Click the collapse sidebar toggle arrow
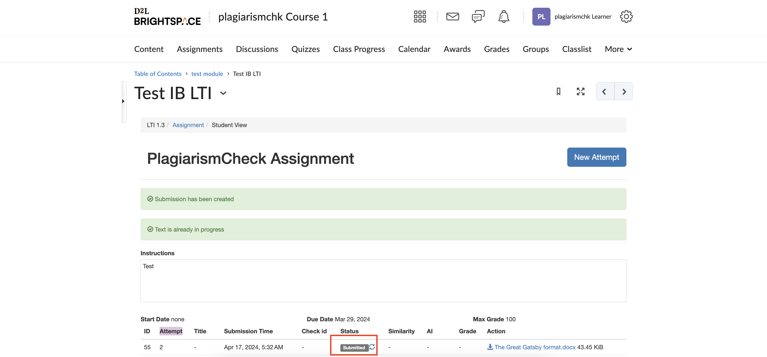 123,101
